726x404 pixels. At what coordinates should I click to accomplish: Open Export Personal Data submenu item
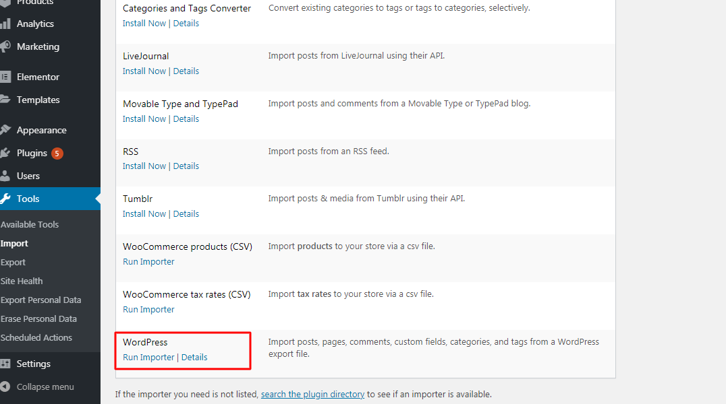click(x=40, y=300)
